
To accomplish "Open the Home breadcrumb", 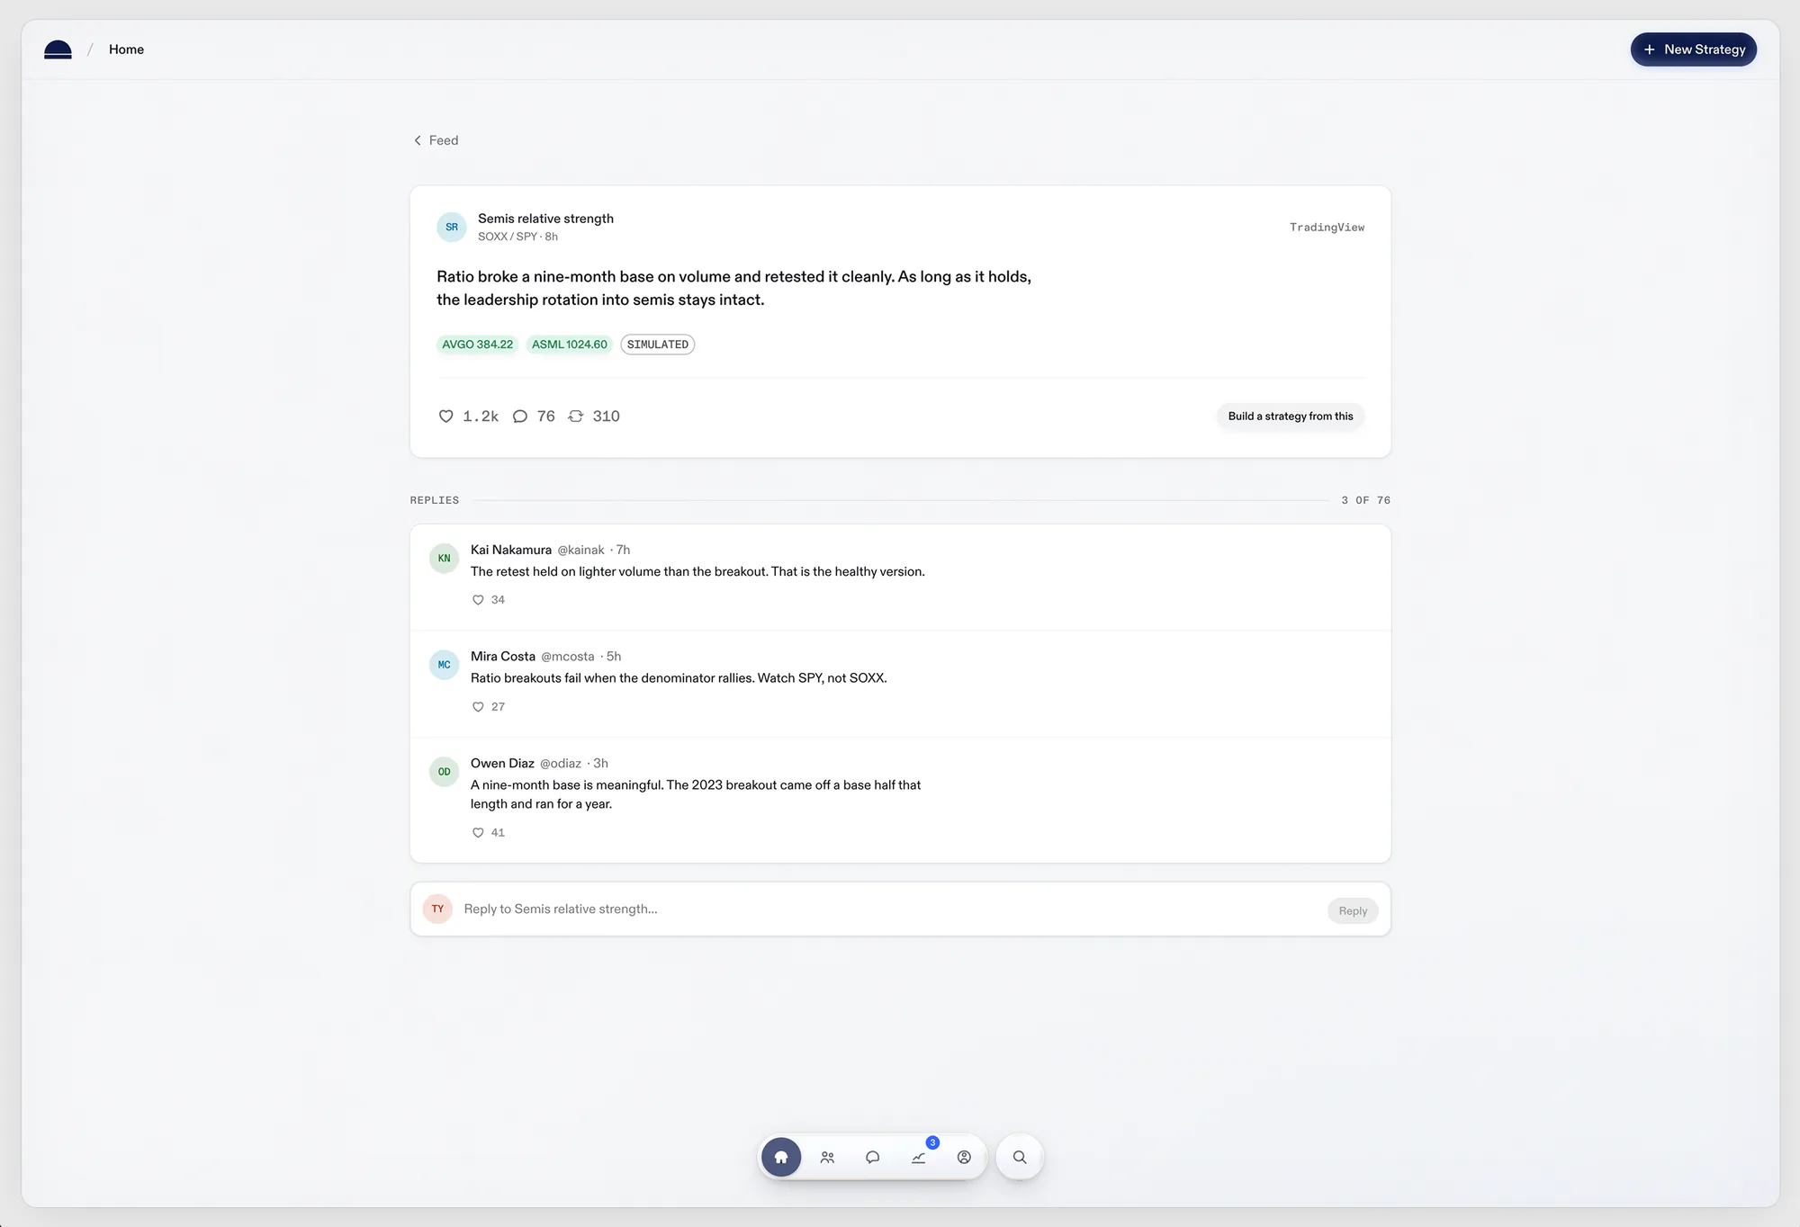I will point(126,49).
